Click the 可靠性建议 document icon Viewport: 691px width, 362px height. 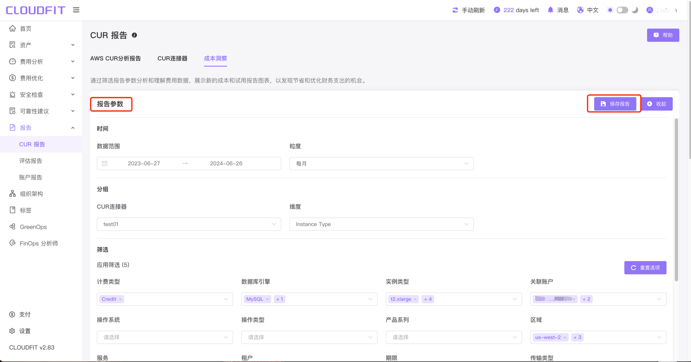12,111
